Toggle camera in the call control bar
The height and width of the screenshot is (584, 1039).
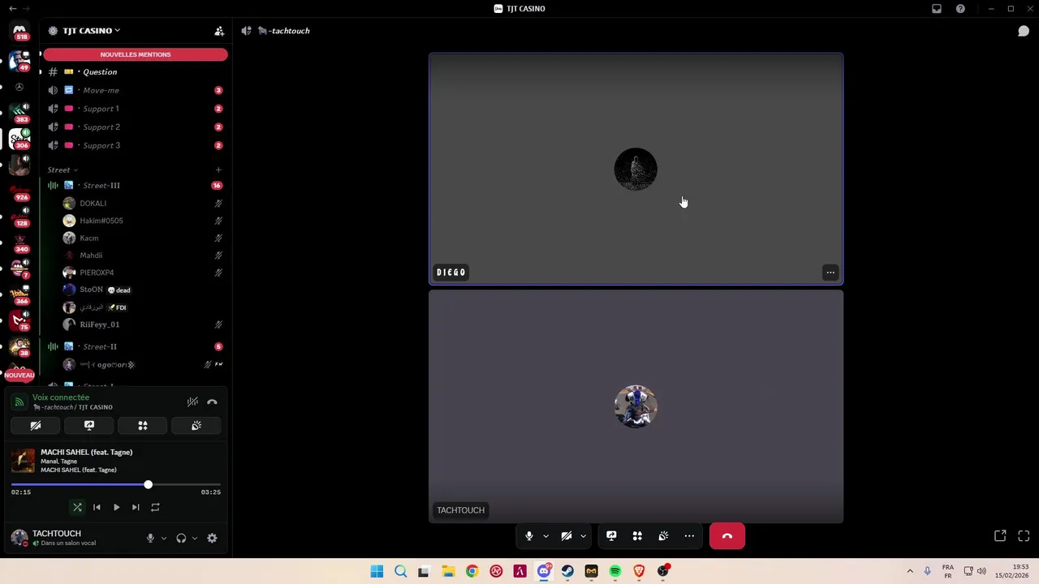pos(567,536)
